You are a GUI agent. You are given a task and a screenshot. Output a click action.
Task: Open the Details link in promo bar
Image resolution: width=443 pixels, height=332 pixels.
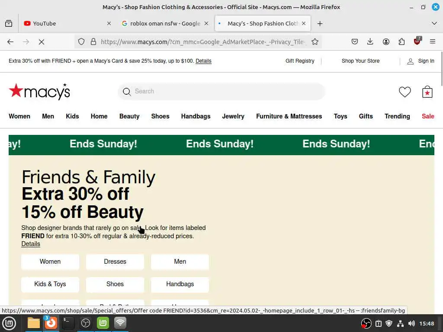coord(203,61)
